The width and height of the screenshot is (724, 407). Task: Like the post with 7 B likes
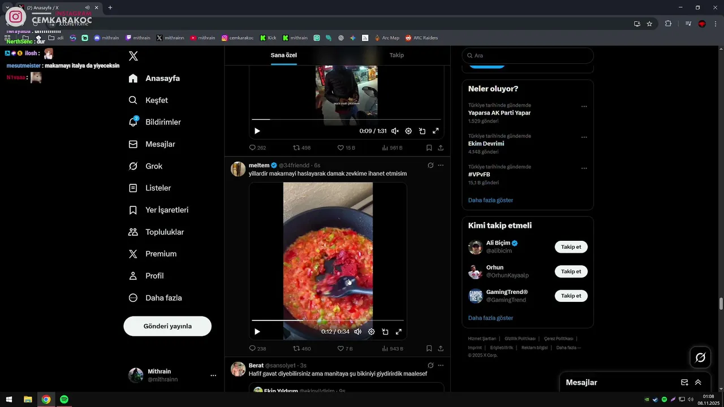(345, 349)
